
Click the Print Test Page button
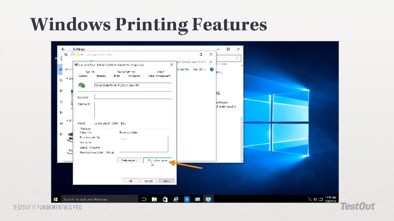[158, 160]
